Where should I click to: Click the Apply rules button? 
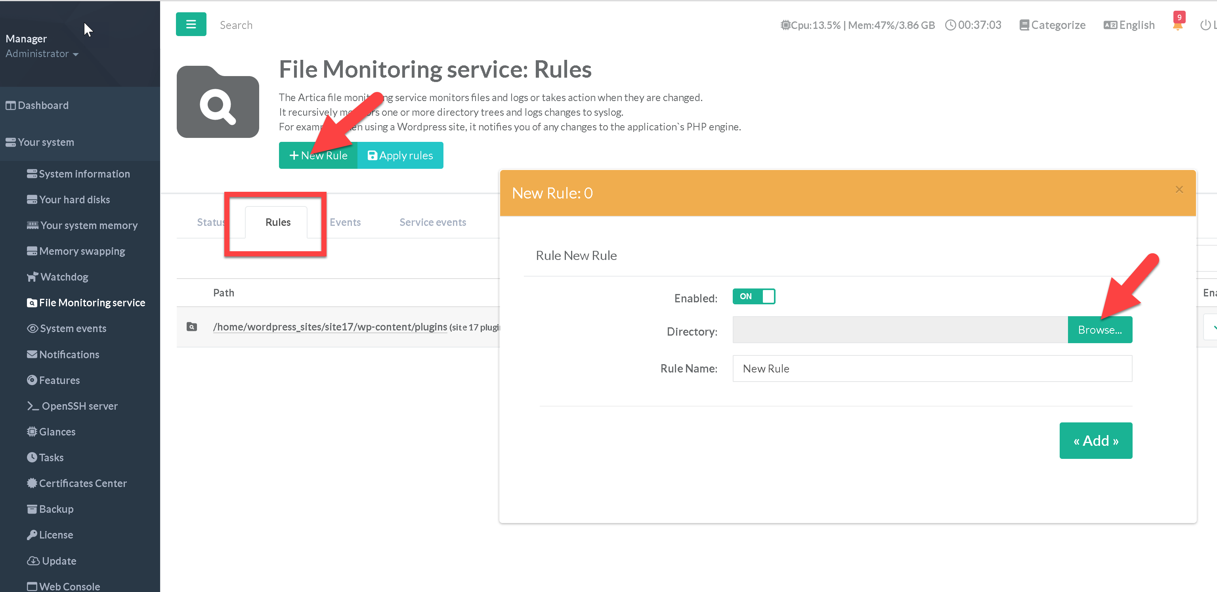(x=400, y=155)
